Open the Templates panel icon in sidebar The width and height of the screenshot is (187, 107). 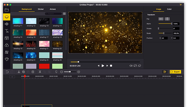coord(7,38)
